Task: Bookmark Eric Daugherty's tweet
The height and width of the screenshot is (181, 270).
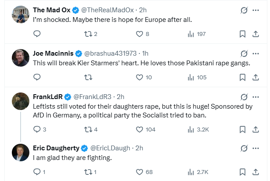Action: pos(242,172)
